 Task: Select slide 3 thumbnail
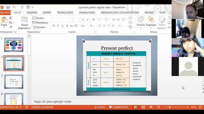(14, 82)
